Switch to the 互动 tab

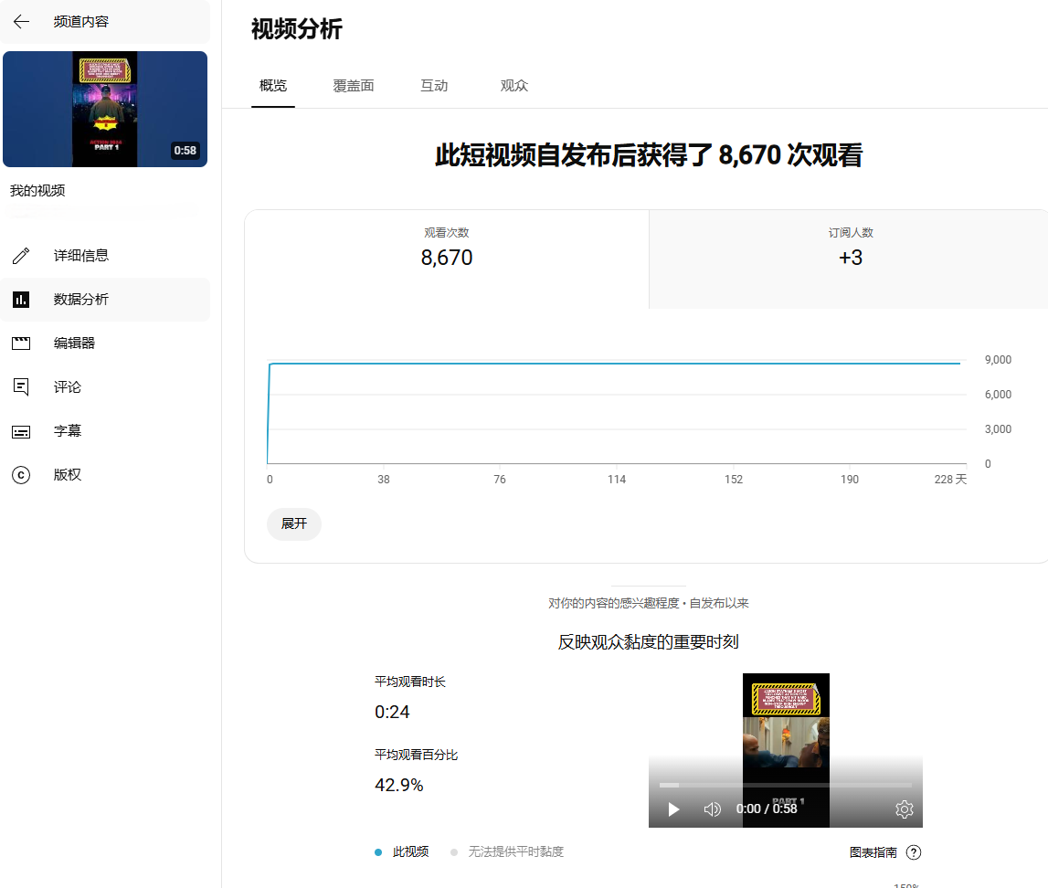click(434, 86)
